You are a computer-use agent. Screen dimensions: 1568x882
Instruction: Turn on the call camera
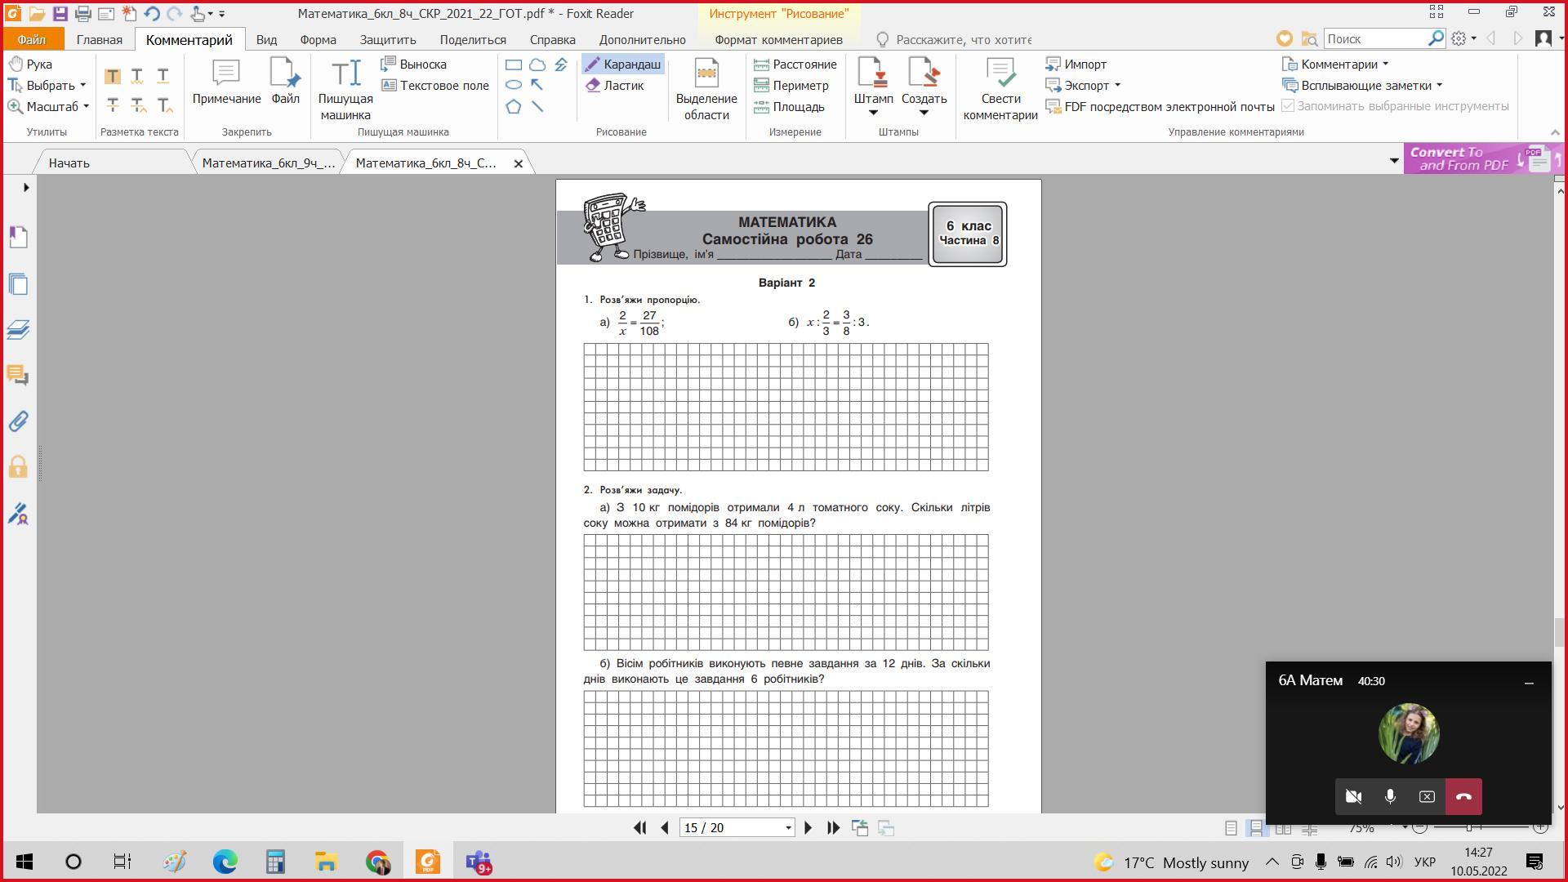click(1353, 796)
